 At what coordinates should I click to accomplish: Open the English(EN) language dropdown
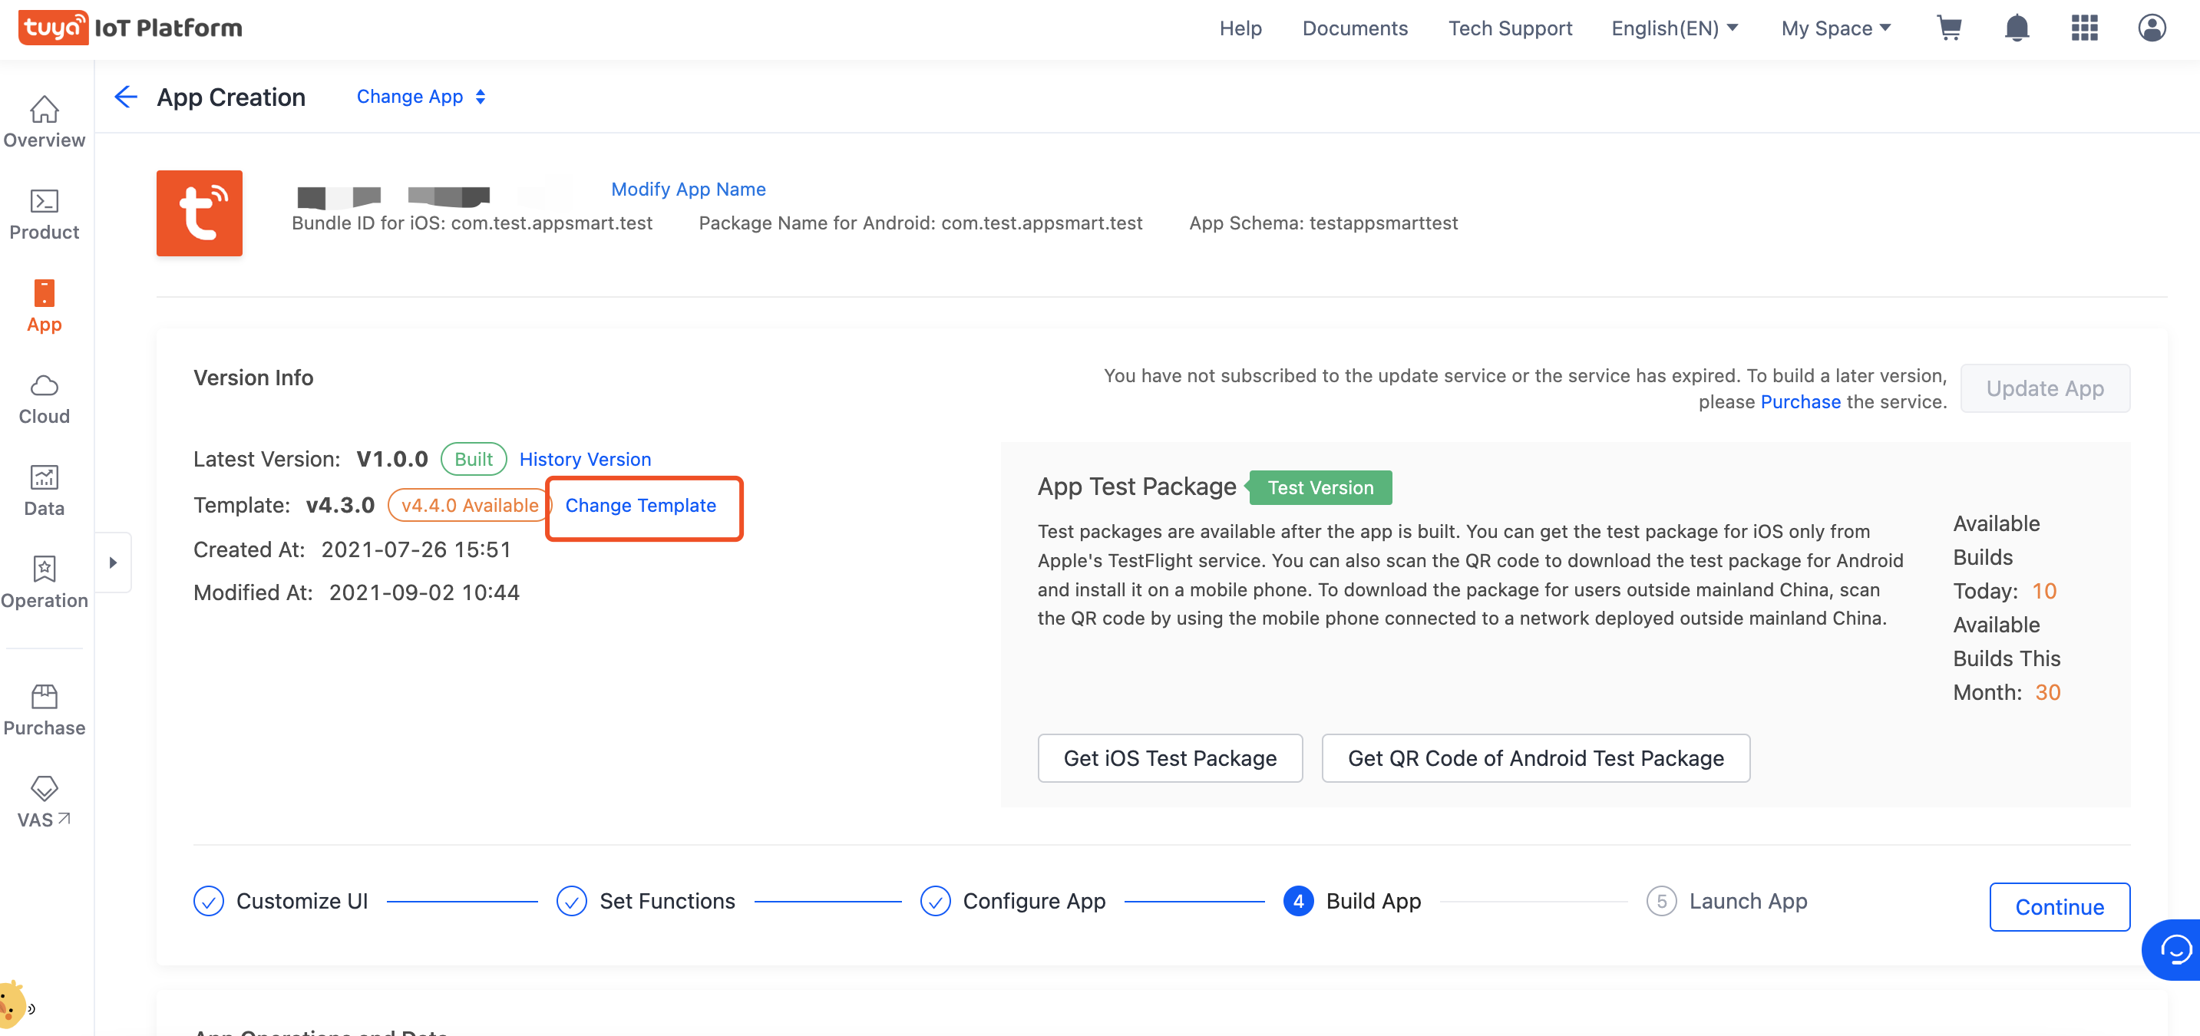click(1674, 28)
